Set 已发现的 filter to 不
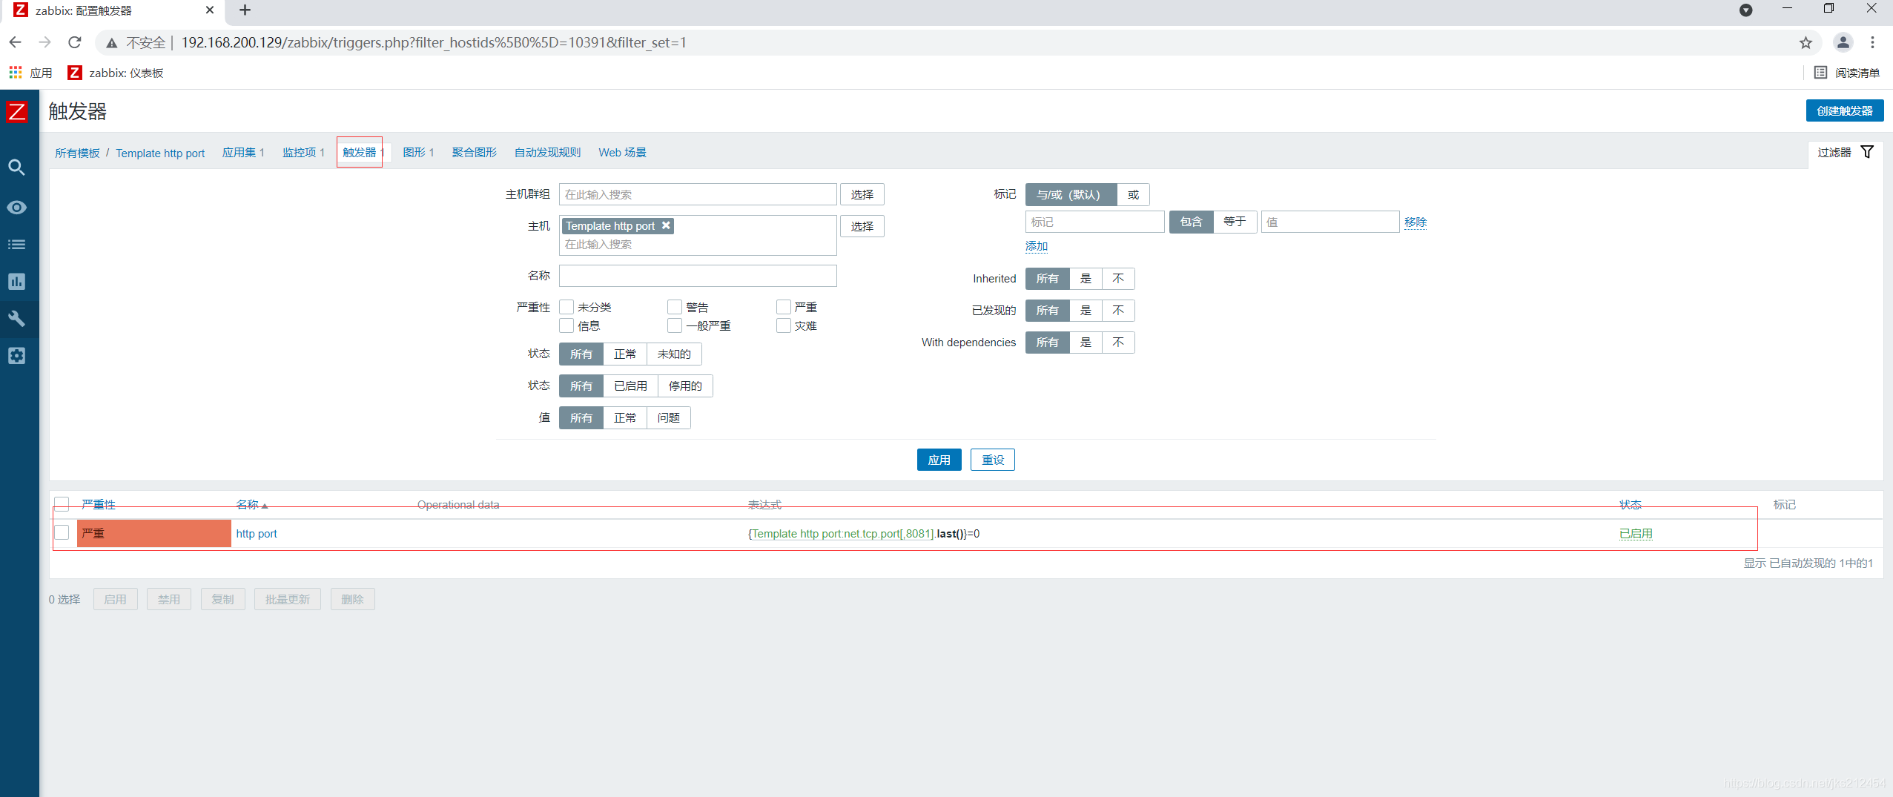Viewport: 1893px width, 797px height. click(1118, 311)
